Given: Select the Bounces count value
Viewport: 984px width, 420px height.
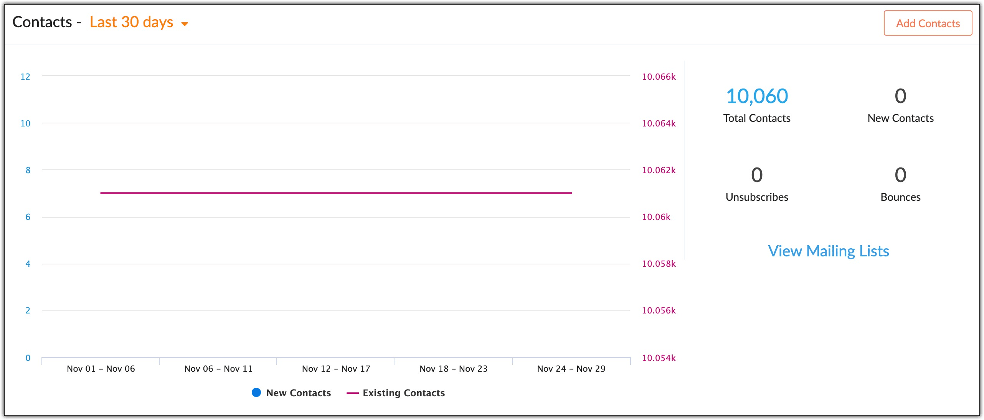Looking at the screenshot, I should point(900,175).
